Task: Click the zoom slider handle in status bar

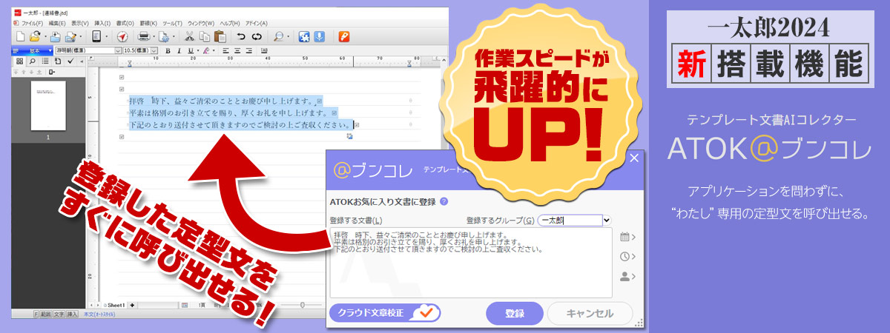Action: [301, 305]
